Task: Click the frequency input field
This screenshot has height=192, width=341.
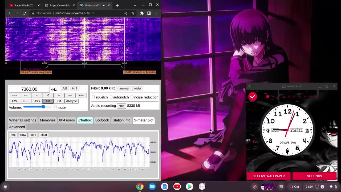Action: click(29, 89)
